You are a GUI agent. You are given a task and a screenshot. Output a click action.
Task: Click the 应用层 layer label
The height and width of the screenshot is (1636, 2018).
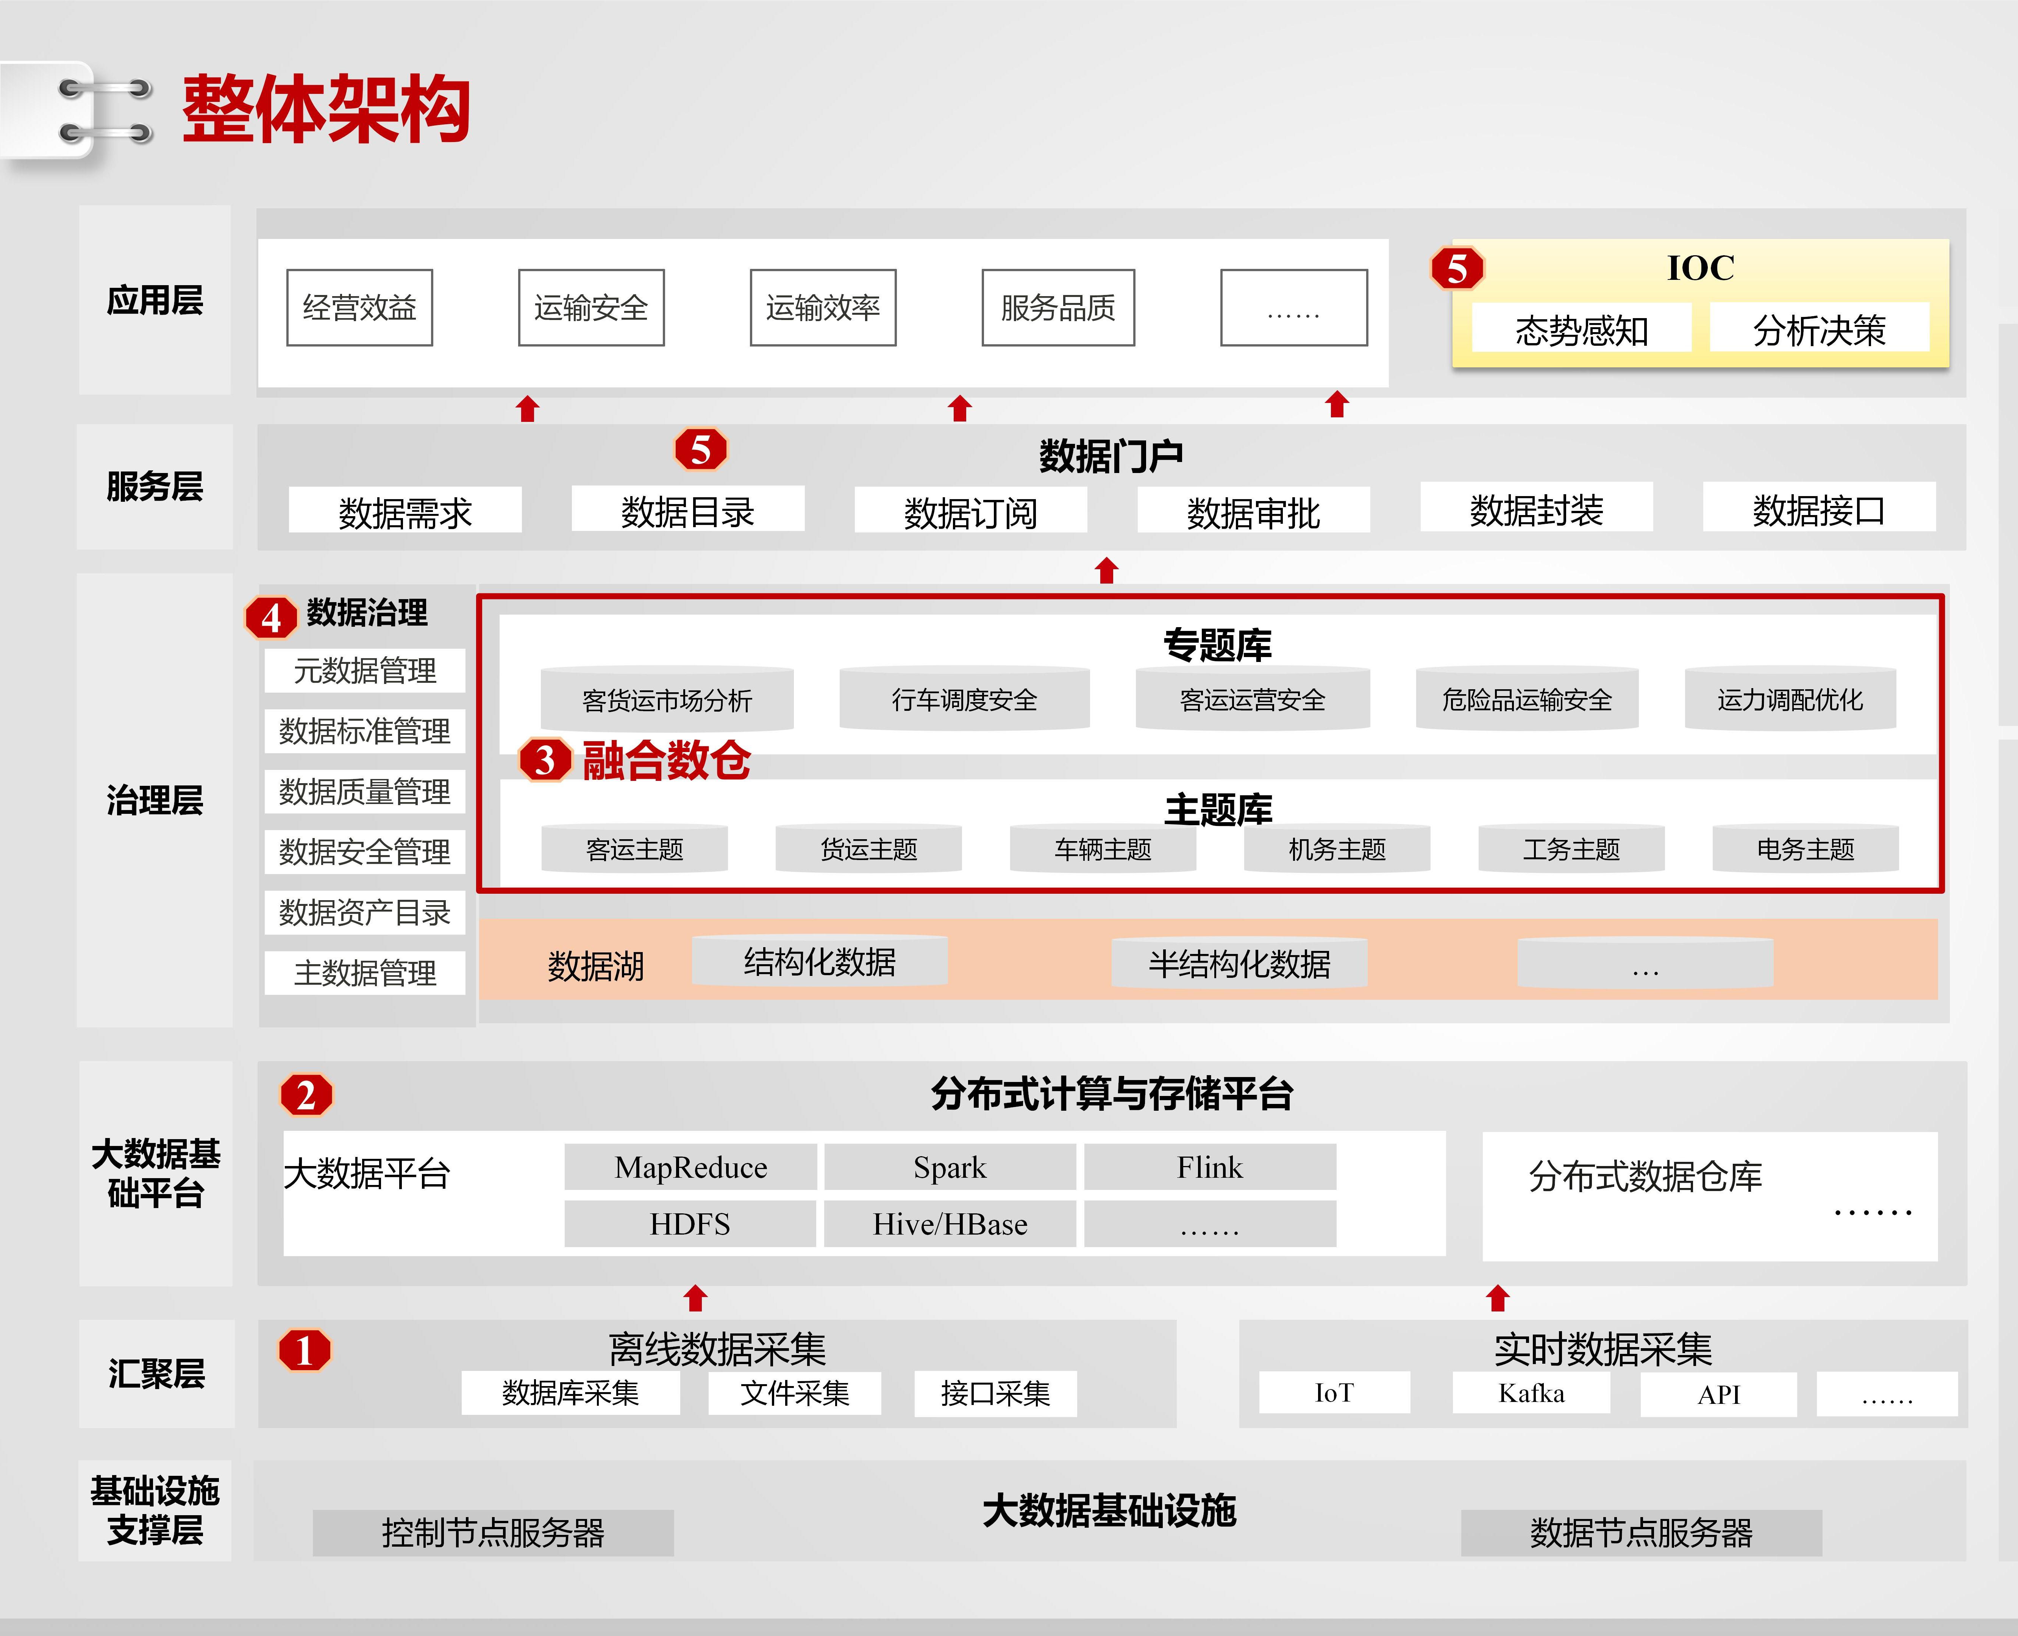pos(155,300)
